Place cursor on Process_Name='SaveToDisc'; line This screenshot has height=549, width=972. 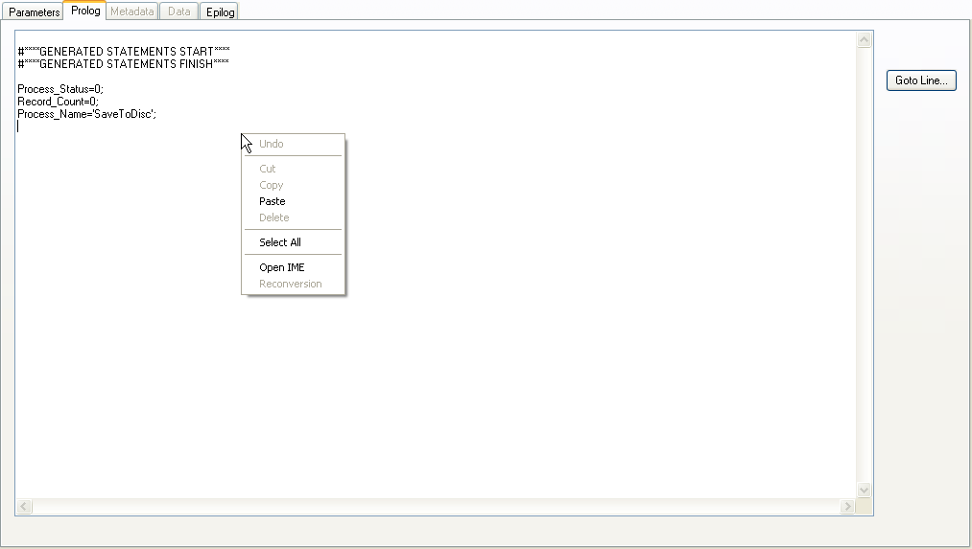pyautogui.click(x=86, y=114)
